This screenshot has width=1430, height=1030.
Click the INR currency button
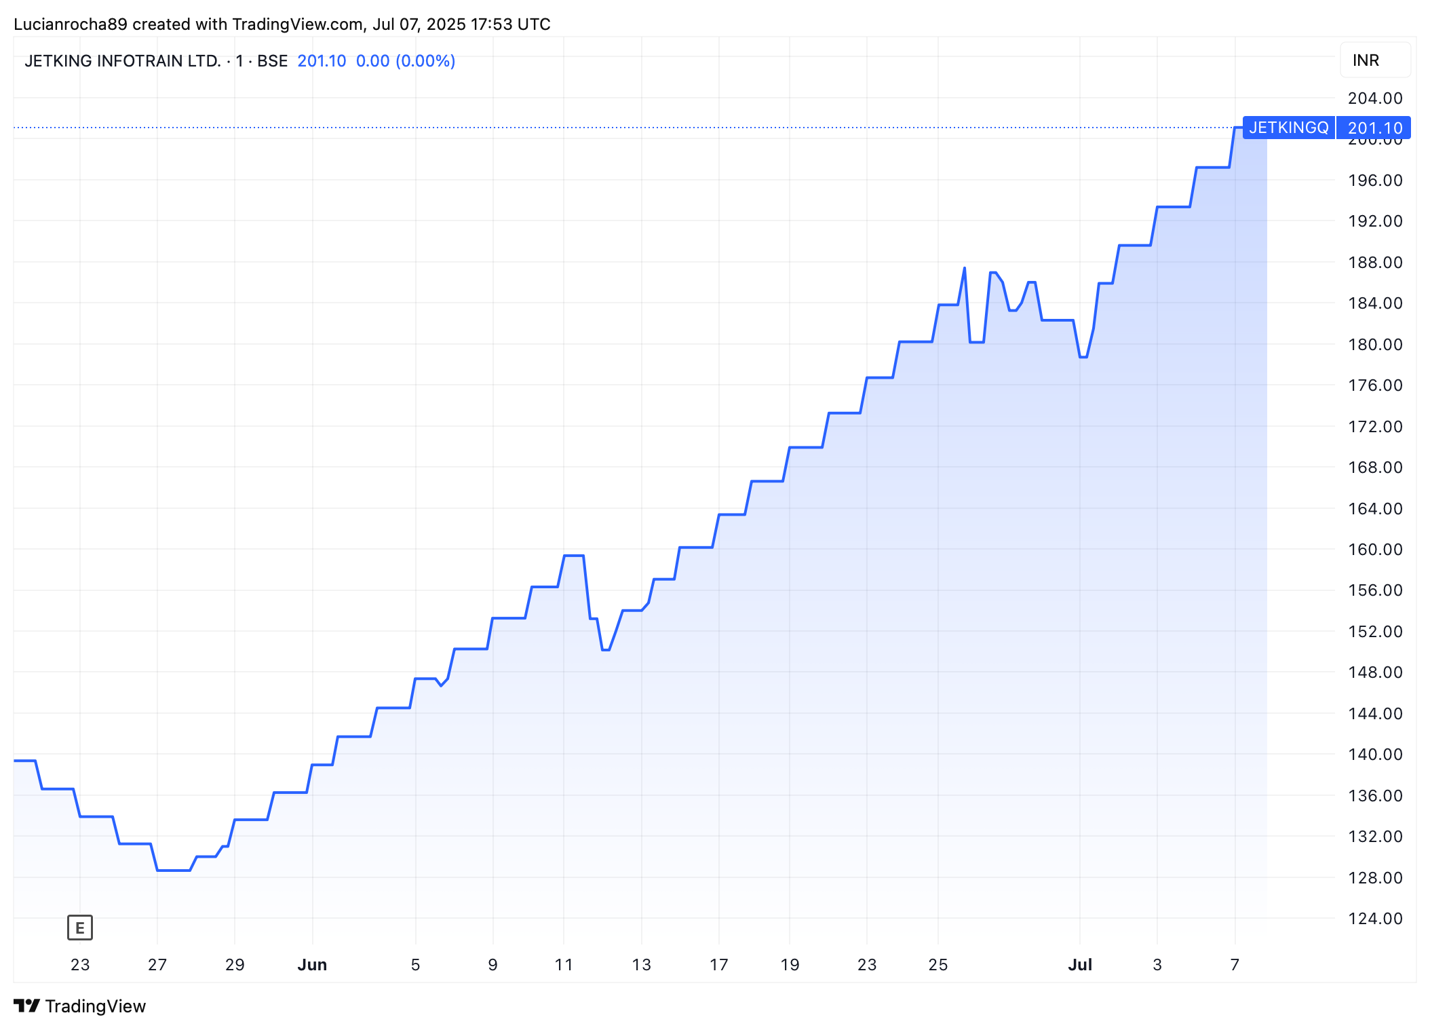click(x=1375, y=60)
